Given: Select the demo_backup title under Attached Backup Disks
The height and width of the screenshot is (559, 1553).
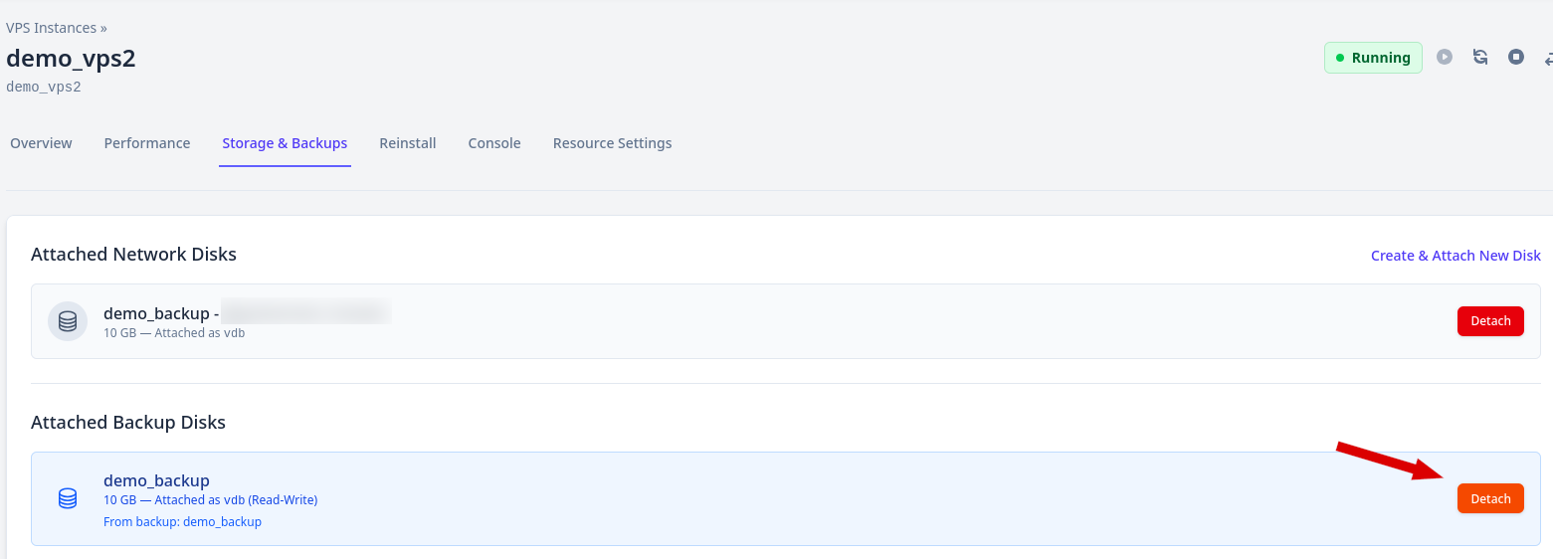Looking at the screenshot, I should click(156, 480).
